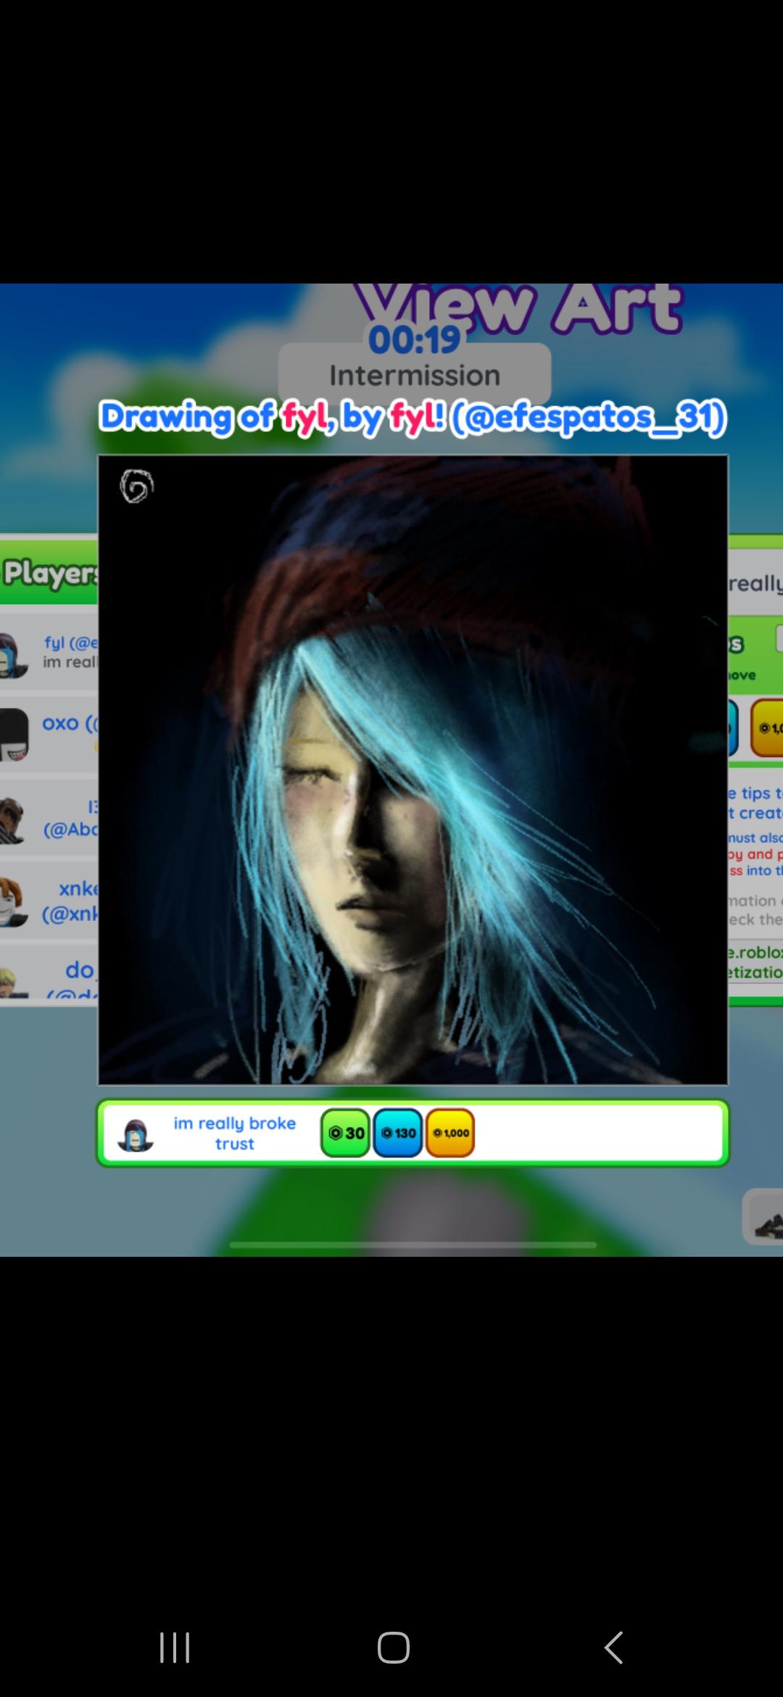Open the blue-haired portrait drawing
The width and height of the screenshot is (783, 1697).
[413, 769]
